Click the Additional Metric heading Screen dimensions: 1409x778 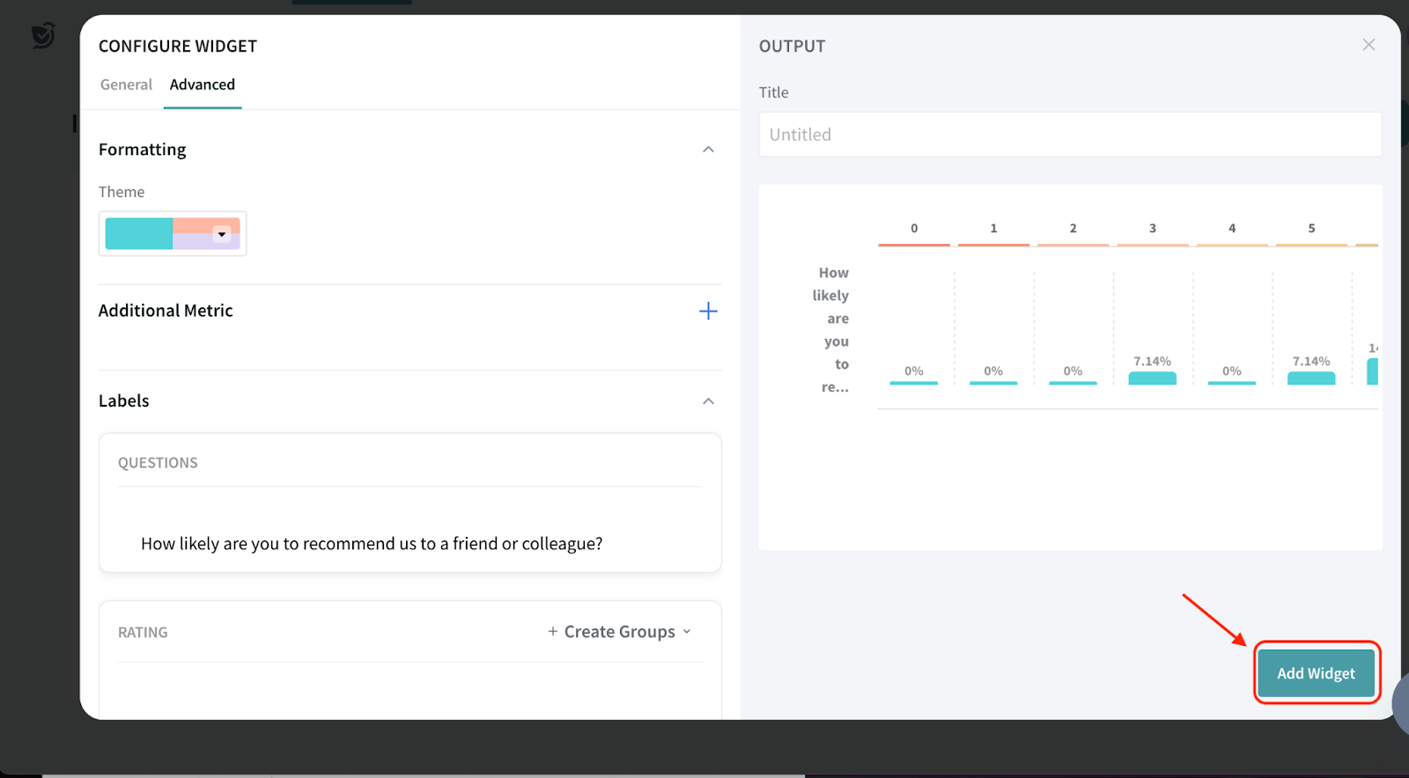[166, 311]
